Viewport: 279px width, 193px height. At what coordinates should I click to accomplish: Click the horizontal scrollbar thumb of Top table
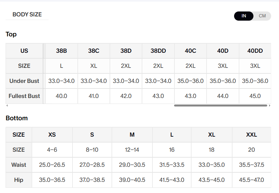[x=221, y=106]
